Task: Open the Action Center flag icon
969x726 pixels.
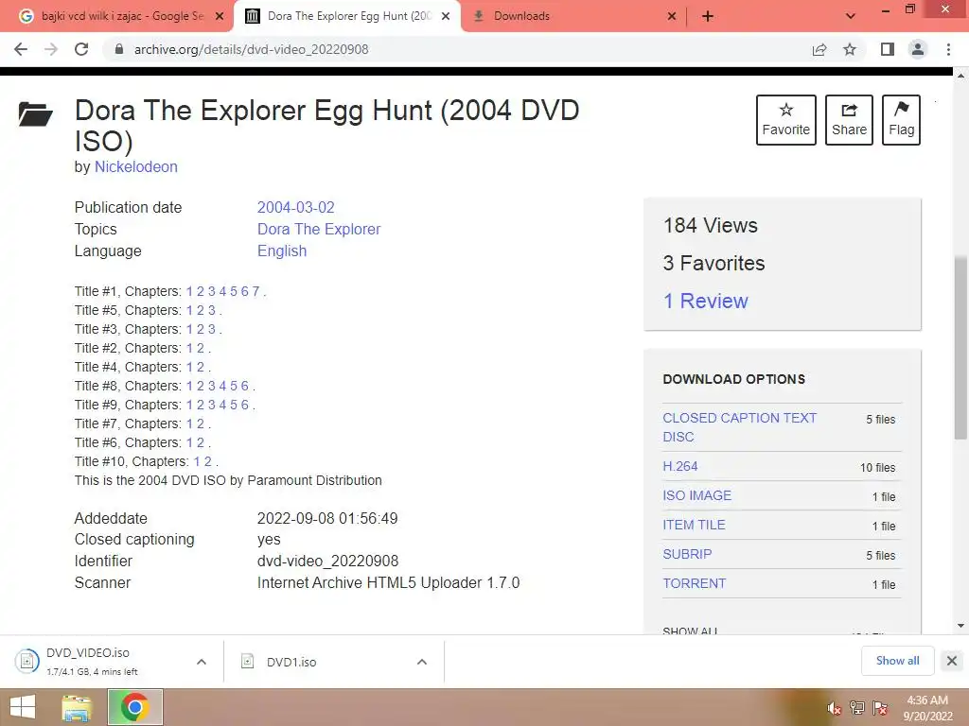Action: point(880,708)
